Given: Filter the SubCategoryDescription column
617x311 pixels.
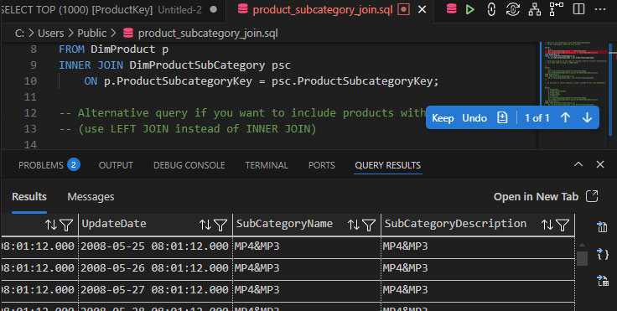Looking at the screenshot, I should [563, 225].
